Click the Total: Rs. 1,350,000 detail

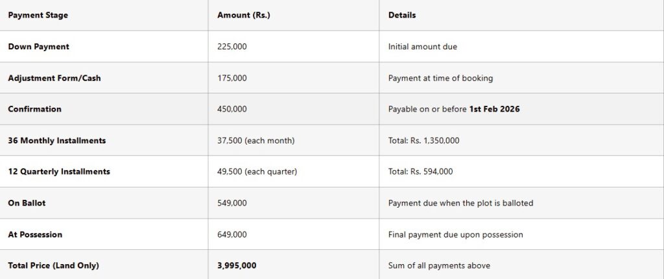point(423,140)
